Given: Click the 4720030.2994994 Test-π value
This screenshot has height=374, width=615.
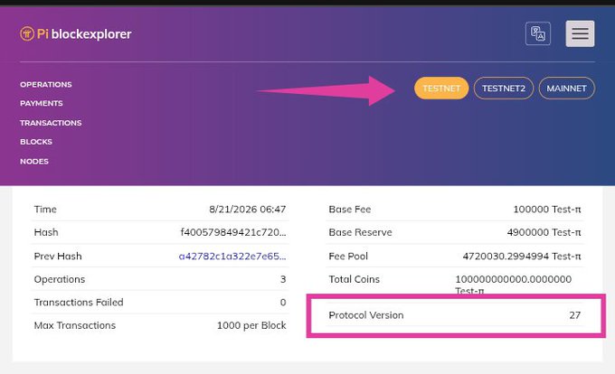Looking at the screenshot, I should point(522,257).
